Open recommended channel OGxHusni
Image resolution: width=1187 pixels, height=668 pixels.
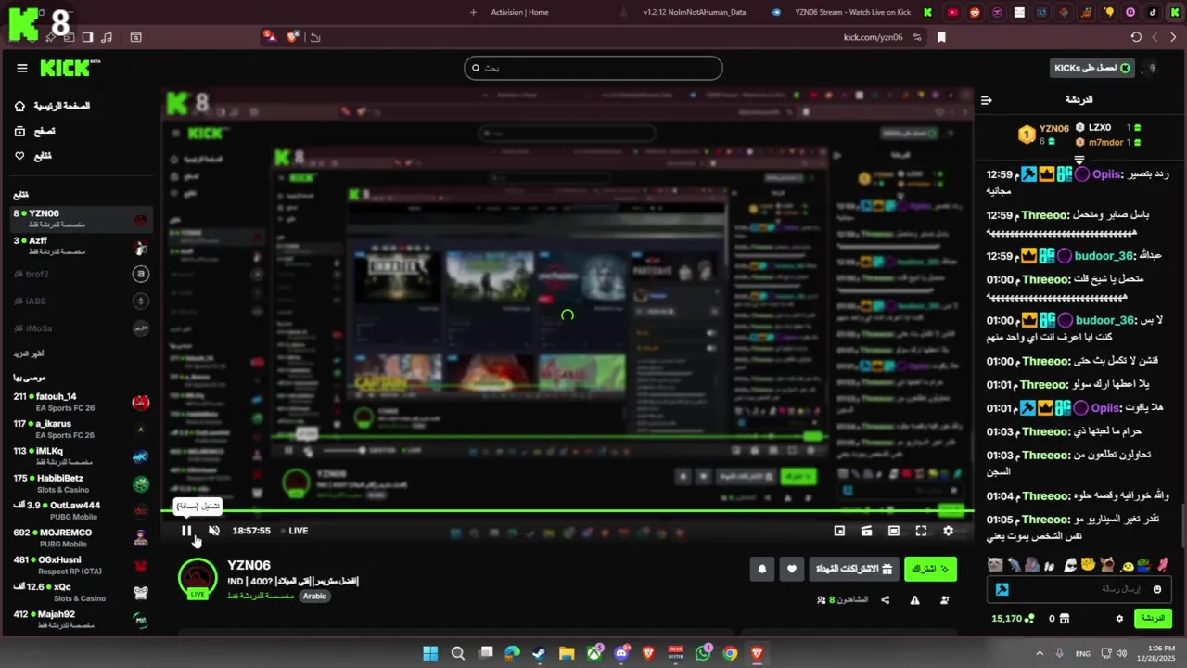[82, 565]
